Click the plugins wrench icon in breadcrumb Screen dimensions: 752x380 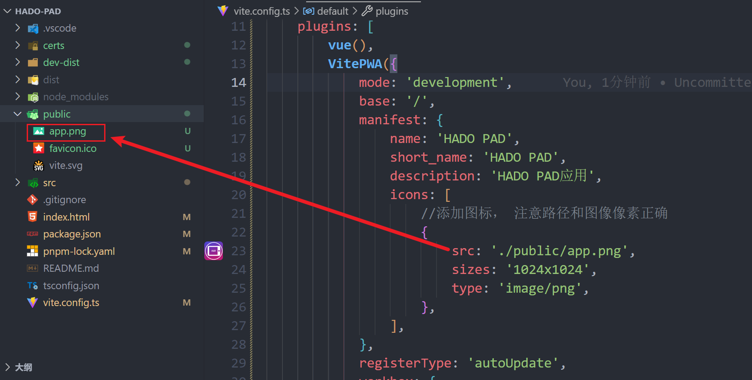(367, 11)
